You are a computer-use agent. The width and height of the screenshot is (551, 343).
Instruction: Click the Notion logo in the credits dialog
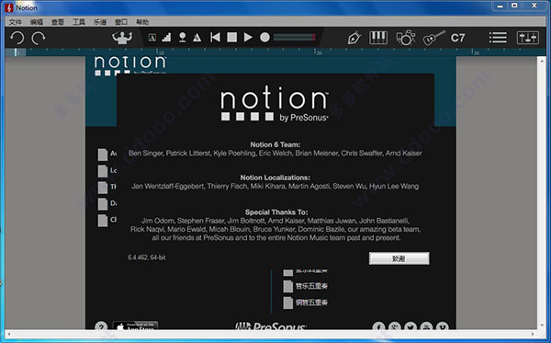pyautogui.click(x=275, y=104)
